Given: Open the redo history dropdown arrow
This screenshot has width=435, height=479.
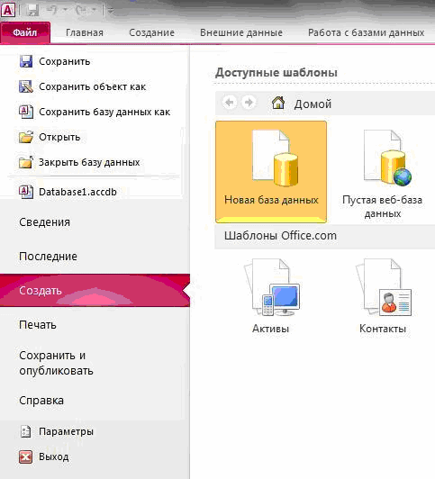Looking at the screenshot, I should tap(94, 10).
